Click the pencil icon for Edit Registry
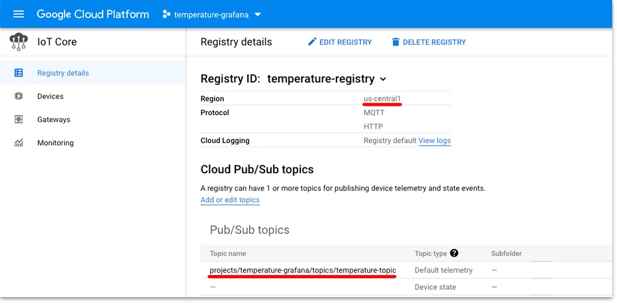This screenshot has height=303, width=617. [x=313, y=42]
